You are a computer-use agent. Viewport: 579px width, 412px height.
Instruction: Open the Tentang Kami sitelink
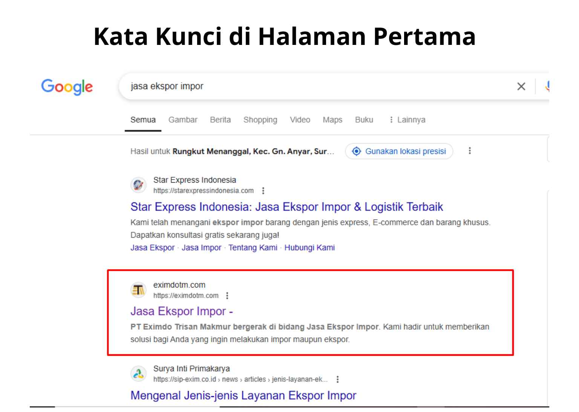pos(253,248)
